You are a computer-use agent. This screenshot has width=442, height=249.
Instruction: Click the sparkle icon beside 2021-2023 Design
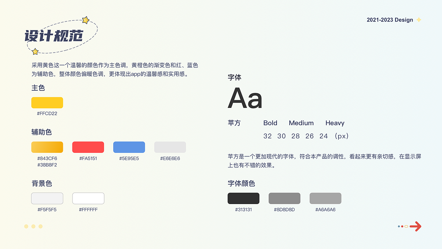point(419,20)
